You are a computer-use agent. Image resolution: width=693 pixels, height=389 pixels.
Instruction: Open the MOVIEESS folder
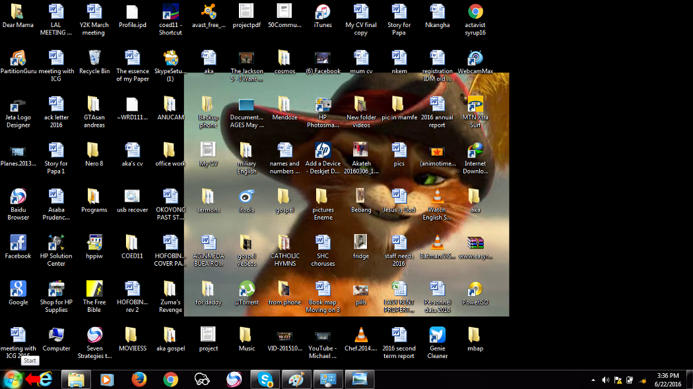(132, 339)
